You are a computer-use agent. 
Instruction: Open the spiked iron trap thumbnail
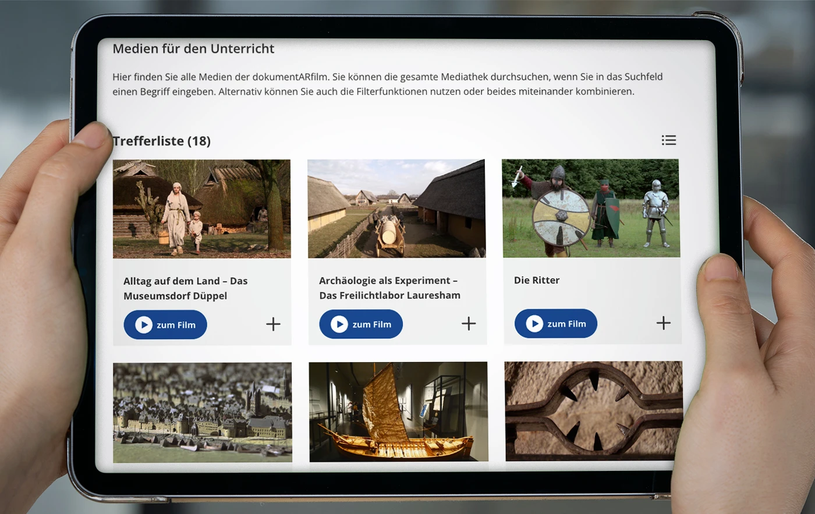594,411
